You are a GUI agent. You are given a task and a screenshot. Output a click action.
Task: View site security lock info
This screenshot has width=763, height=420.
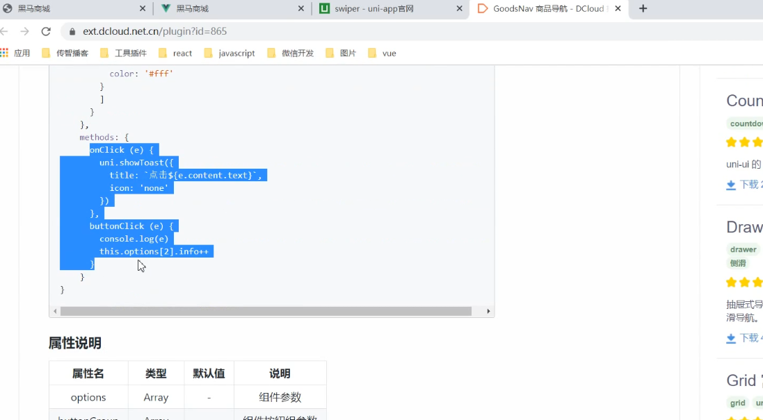(72, 31)
